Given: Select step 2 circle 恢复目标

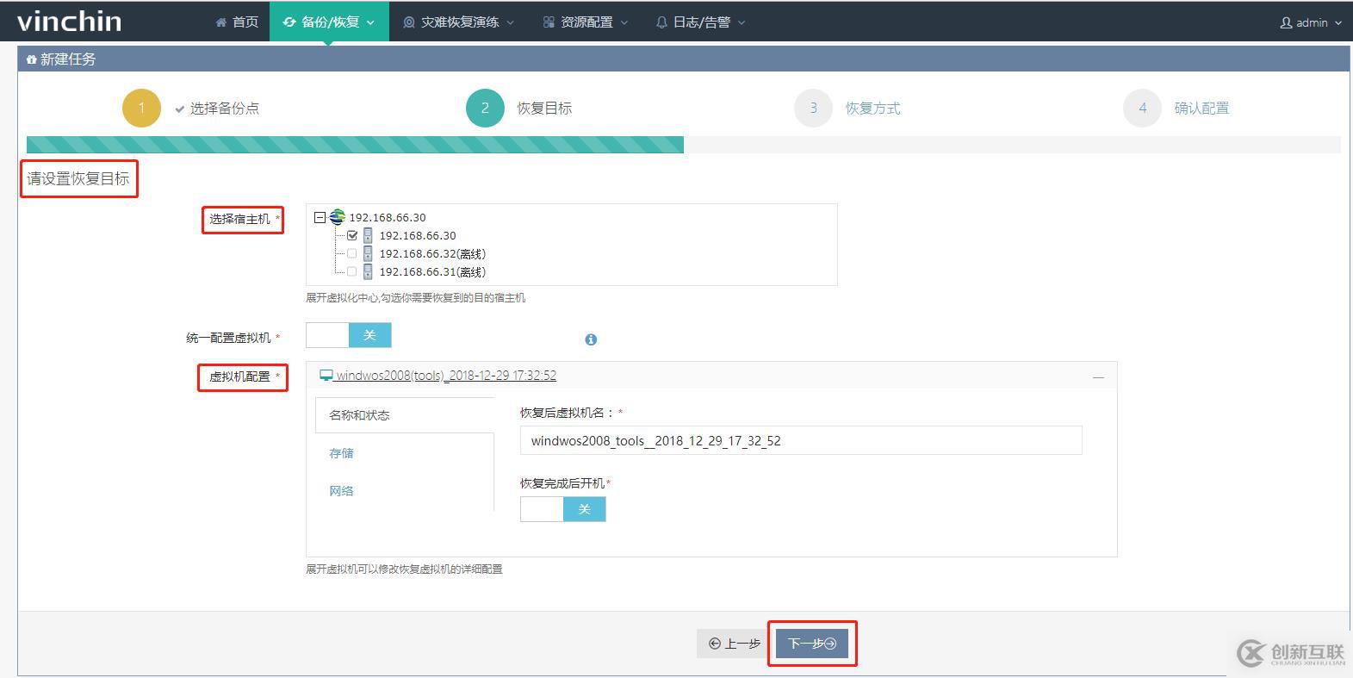Looking at the screenshot, I should coord(485,108).
